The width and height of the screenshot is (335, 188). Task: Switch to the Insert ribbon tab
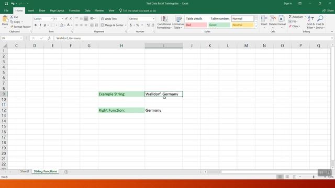(31, 10)
